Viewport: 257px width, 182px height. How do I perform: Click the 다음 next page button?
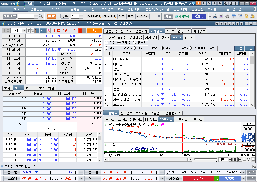coord(249,48)
